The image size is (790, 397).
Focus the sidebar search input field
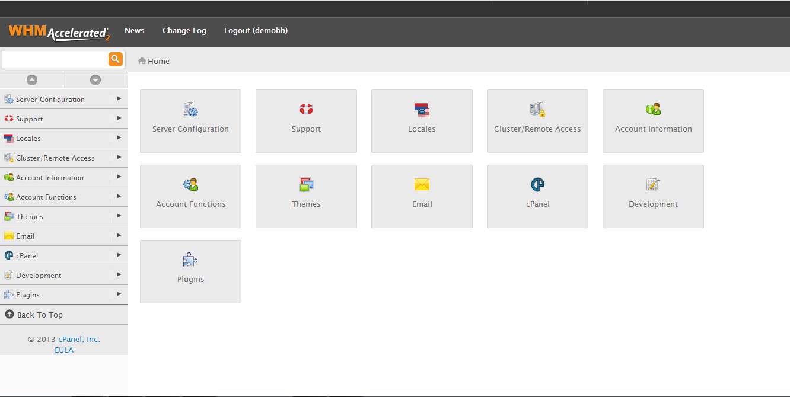pos(55,59)
